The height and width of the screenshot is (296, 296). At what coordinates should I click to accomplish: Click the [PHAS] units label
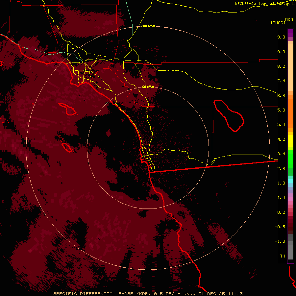[x=278, y=23]
